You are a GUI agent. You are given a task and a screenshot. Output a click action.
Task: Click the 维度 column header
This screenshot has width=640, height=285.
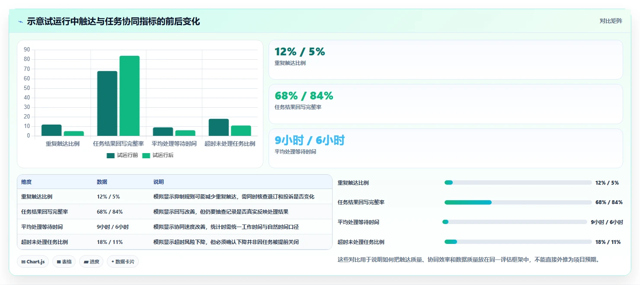[x=26, y=182]
